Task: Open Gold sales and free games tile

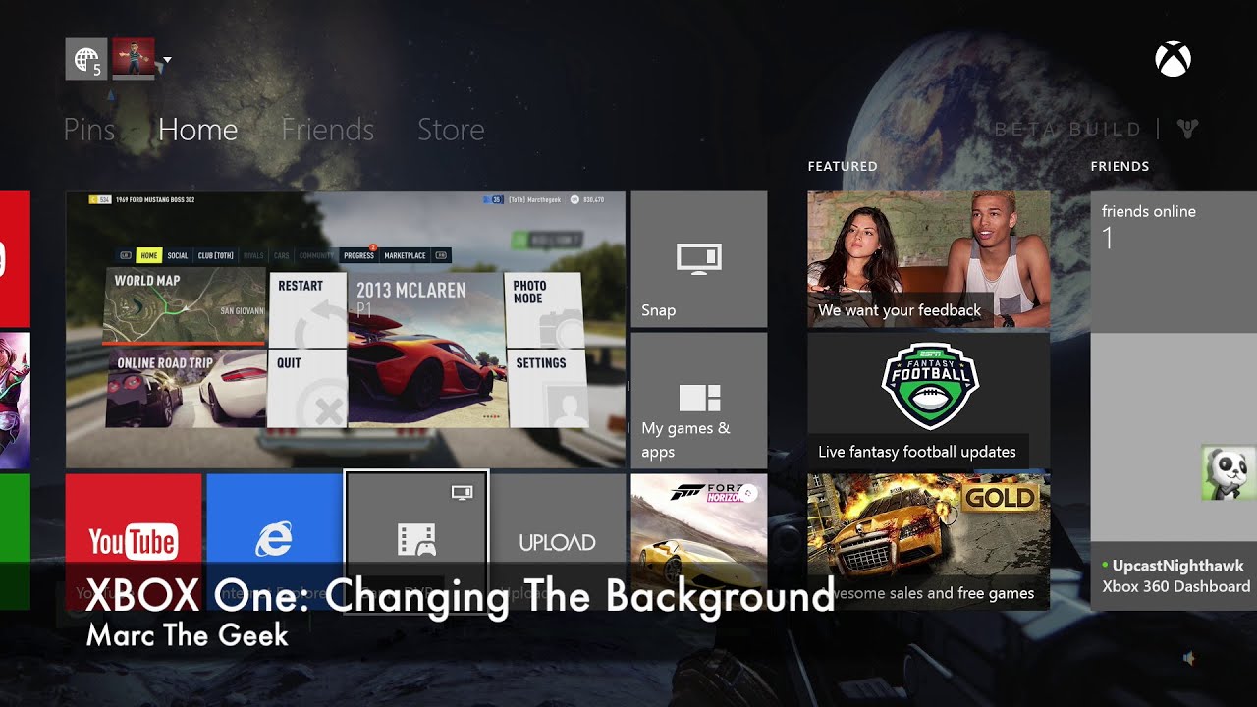Action: (928, 541)
